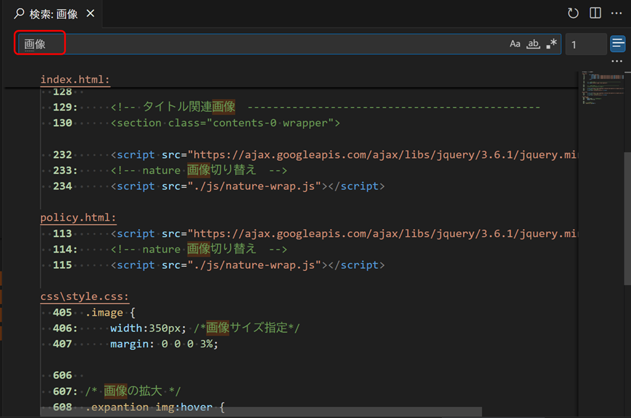Screen dimensions: 631x418
Task: Toggle context lines button
Action: (618, 44)
